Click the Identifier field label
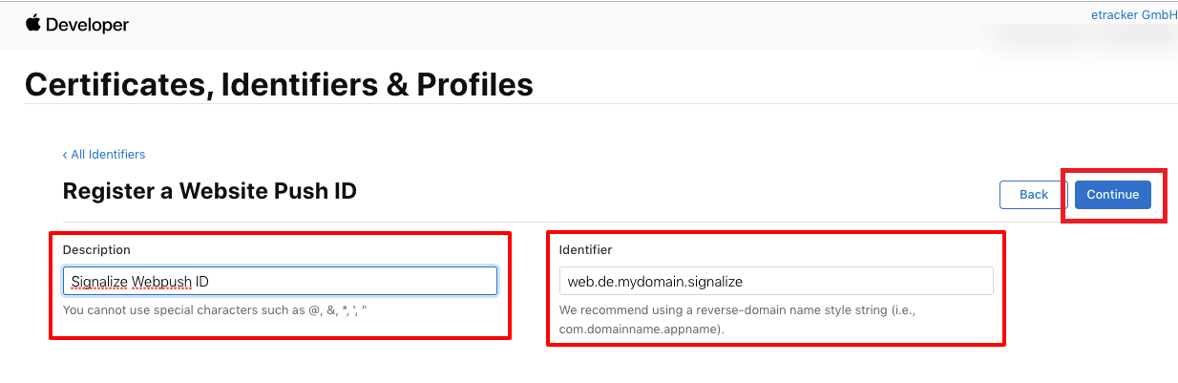Image resolution: width=1178 pixels, height=383 pixels. (586, 249)
